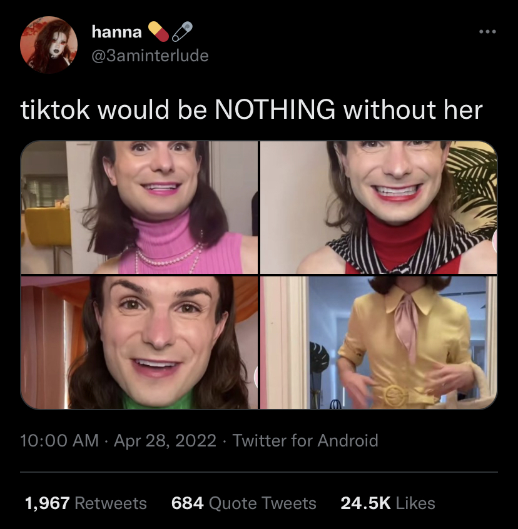Click the safety pin emoji beside name
Viewport: 518px width, 529px height.
182,31
